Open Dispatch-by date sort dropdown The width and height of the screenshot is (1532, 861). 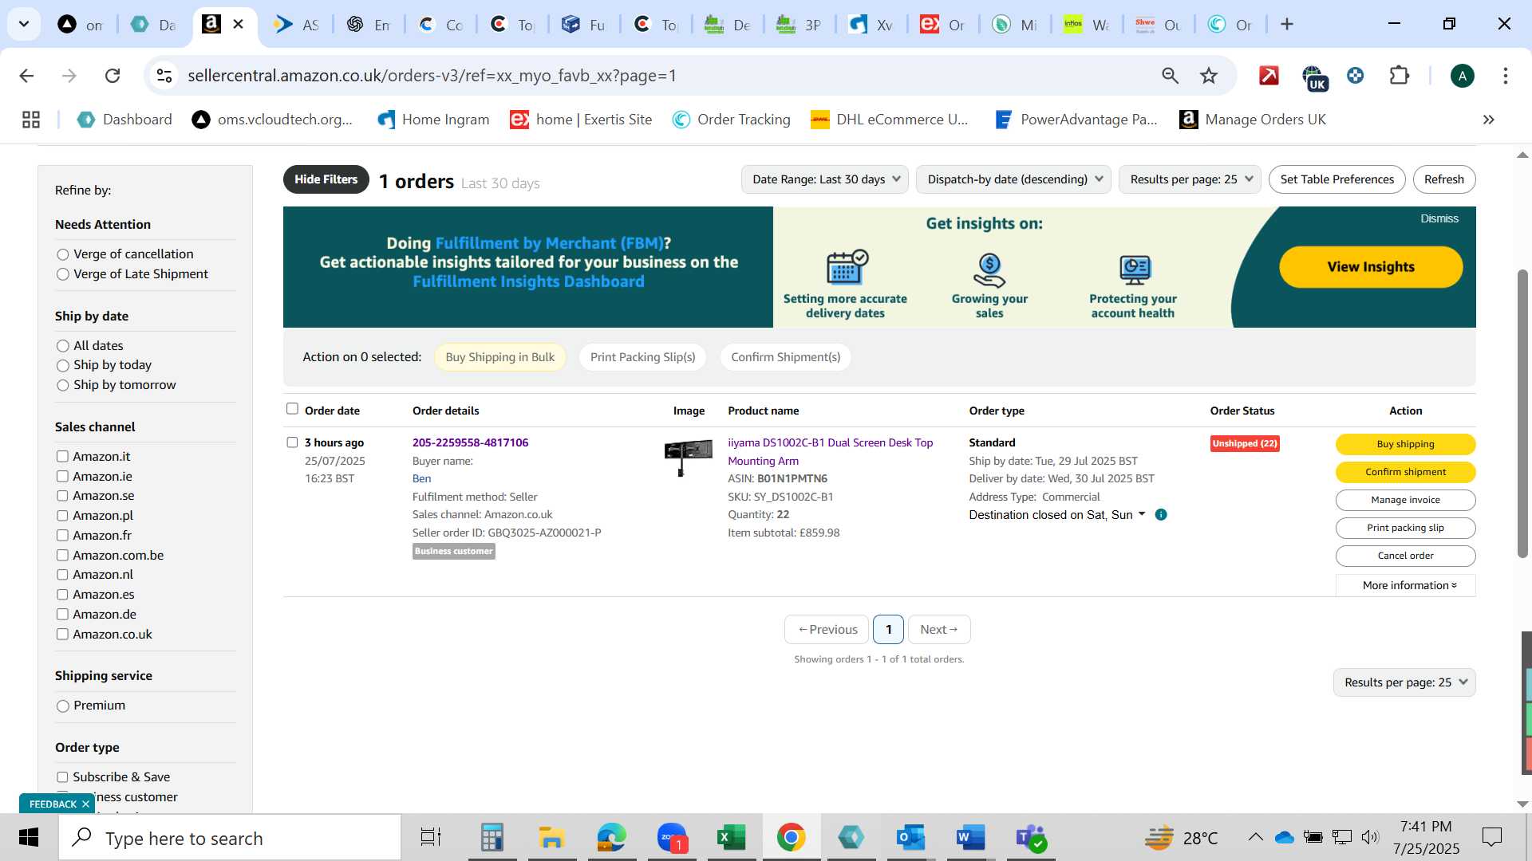(x=1014, y=179)
